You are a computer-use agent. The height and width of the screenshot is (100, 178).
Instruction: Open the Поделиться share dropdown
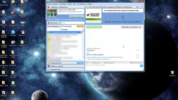pos(96,63)
